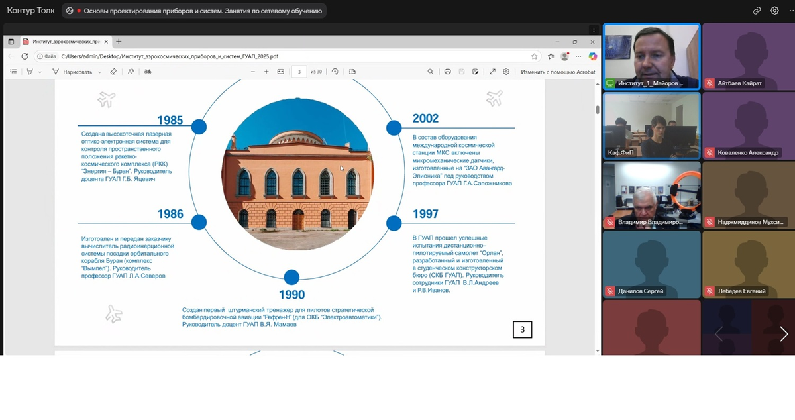
Task: Select the Каф.ФиП participant video
Action: coord(651,125)
